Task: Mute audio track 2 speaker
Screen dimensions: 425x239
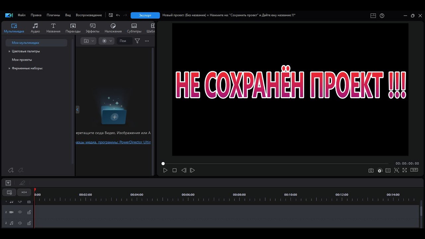Action: pyautogui.click(x=20, y=223)
